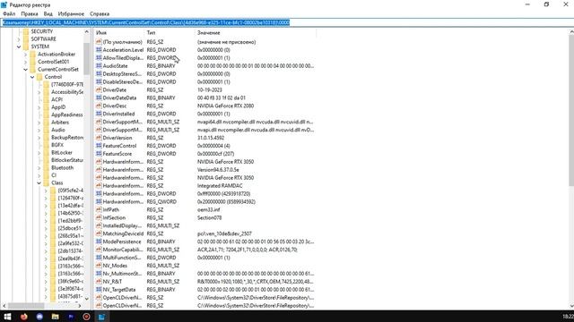The width and height of the screenshot is (574, 322).
Task: Open the Справка menu
Action: click(x=100, y=14)
